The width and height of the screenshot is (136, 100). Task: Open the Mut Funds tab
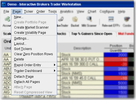(126, 34)
